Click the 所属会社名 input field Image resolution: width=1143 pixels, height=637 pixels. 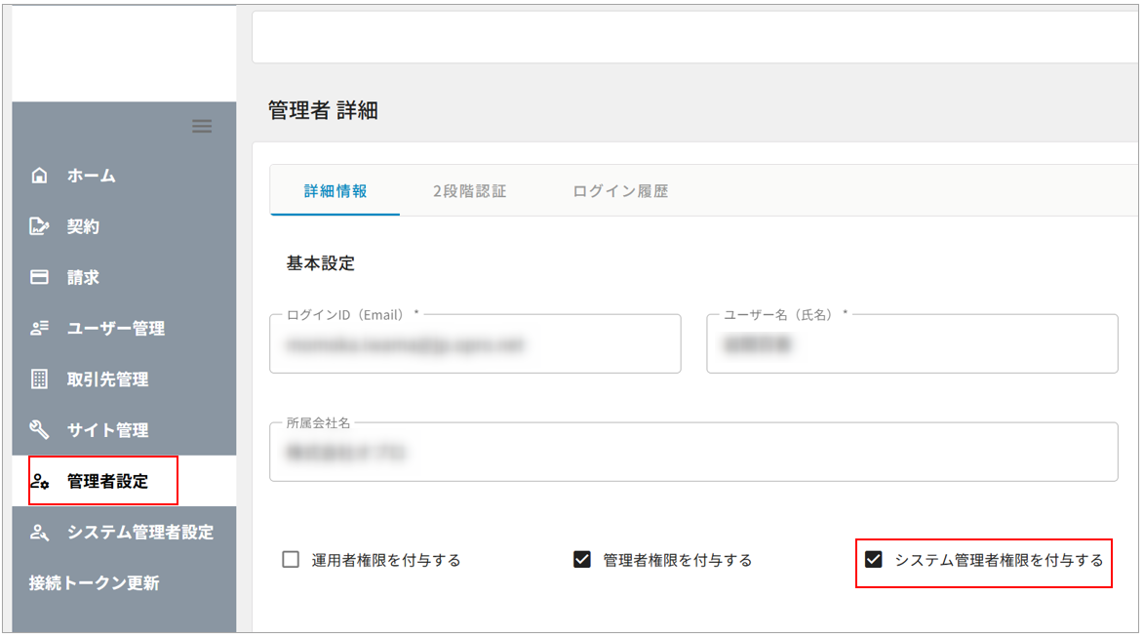coord(692,453)
